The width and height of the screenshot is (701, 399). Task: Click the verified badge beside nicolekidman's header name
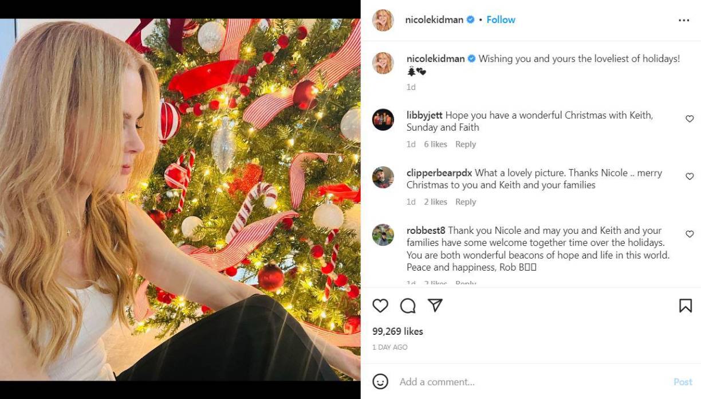pos(470,19)
